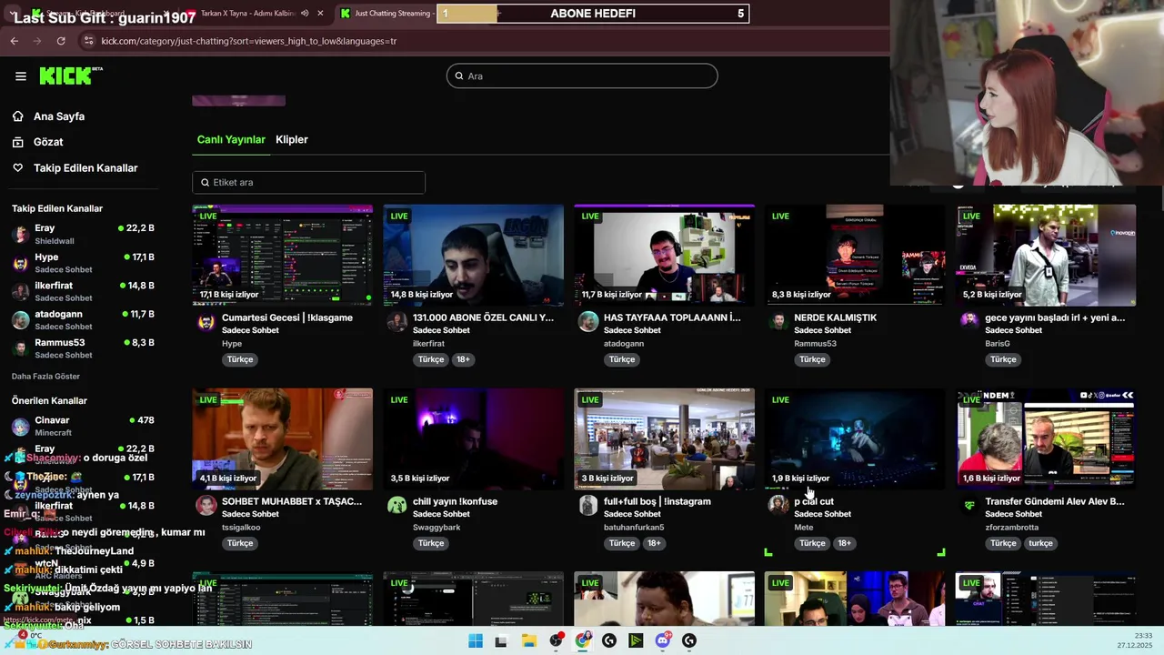The image size is (1164, 655).
Task: Open Eray's channel avatar in followed list
Action: 20,235
